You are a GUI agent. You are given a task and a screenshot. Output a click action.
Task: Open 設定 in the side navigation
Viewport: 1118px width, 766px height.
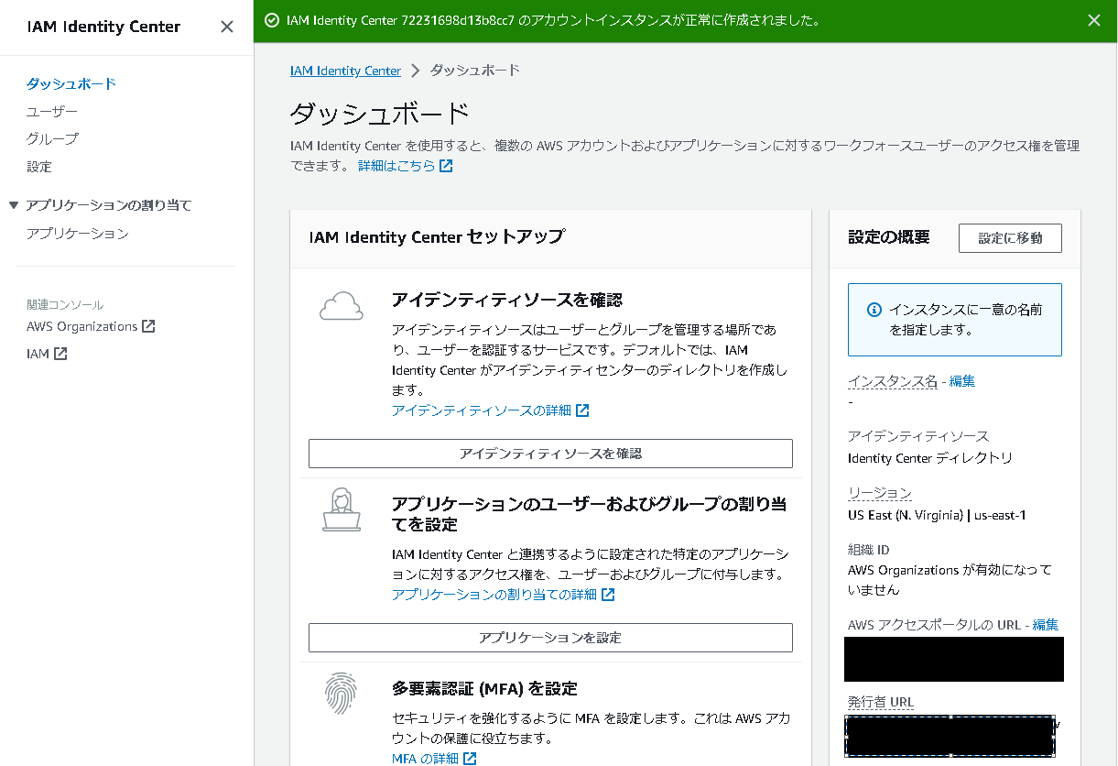pyautogui.click(x=39, y=167)
